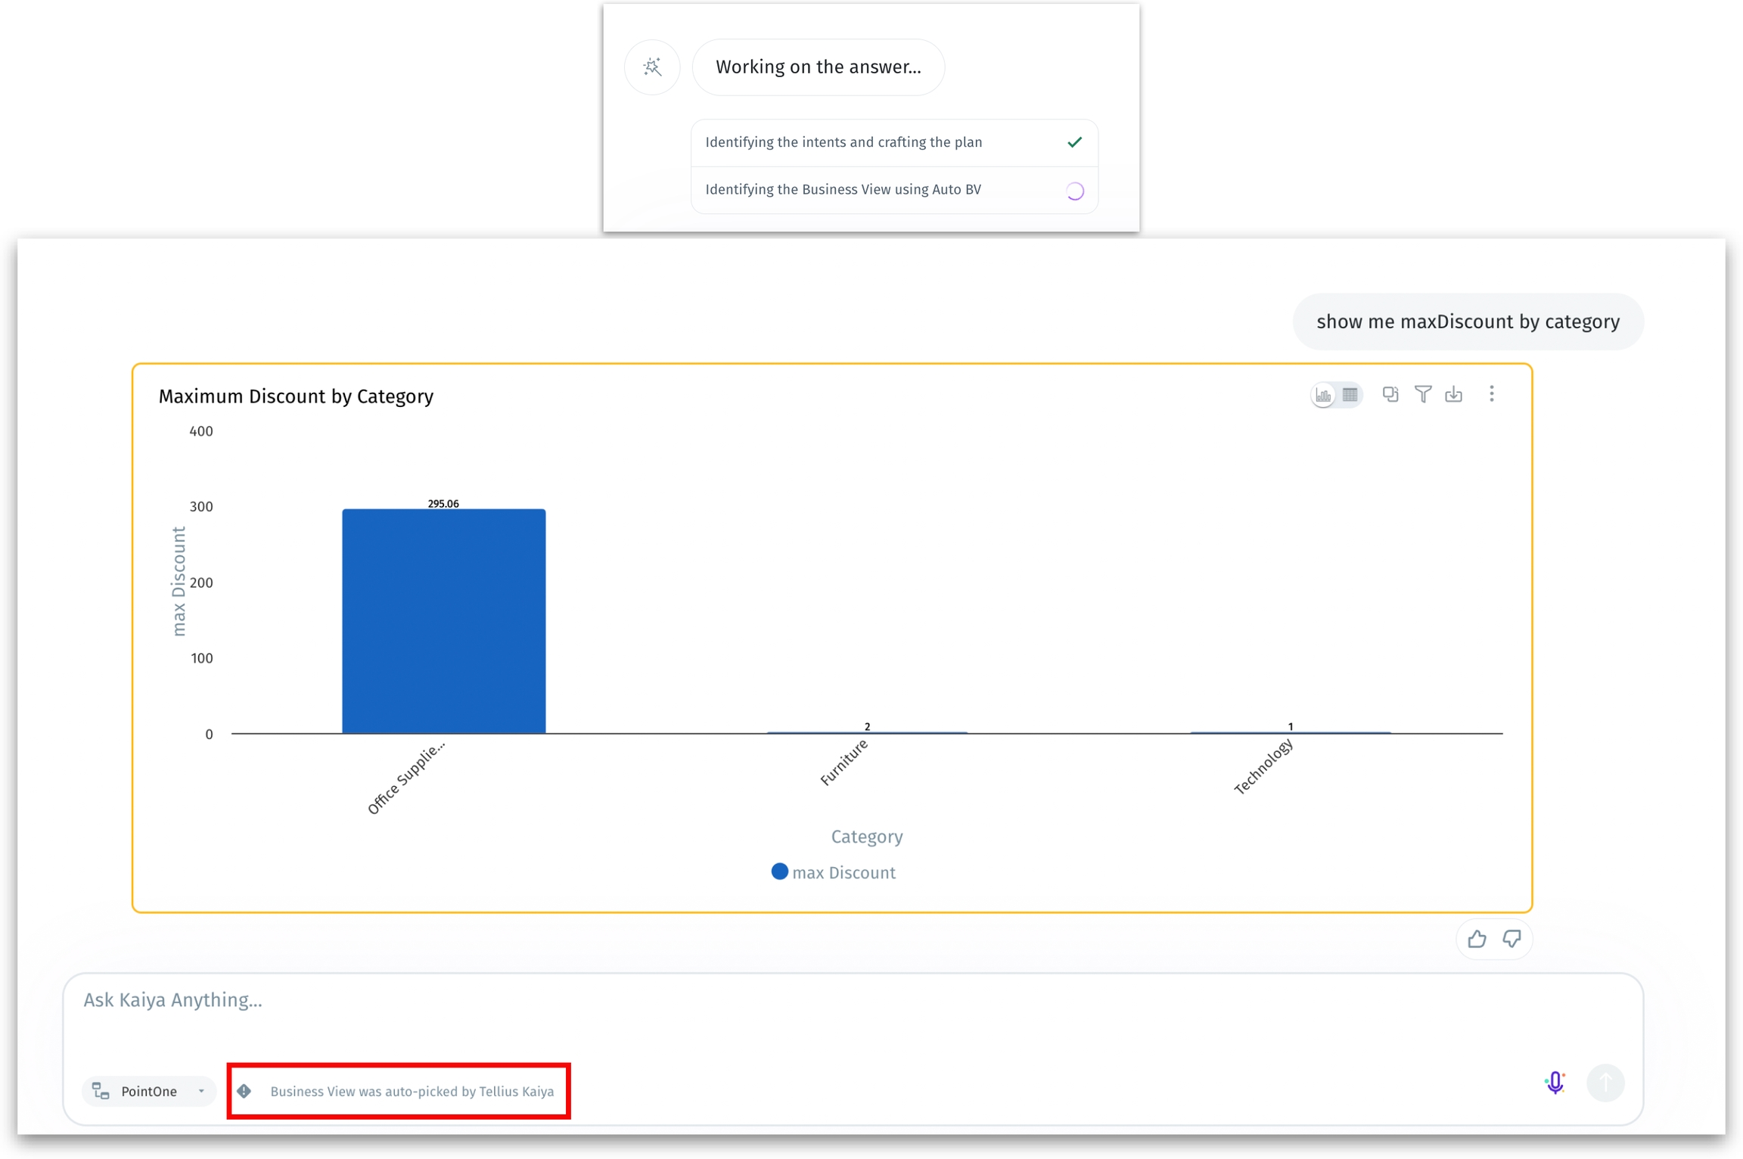Click 'Identifying the intents and crafting the plan' step
The height and width of the screenshot is (1159, 1743).
click(894, 142)
